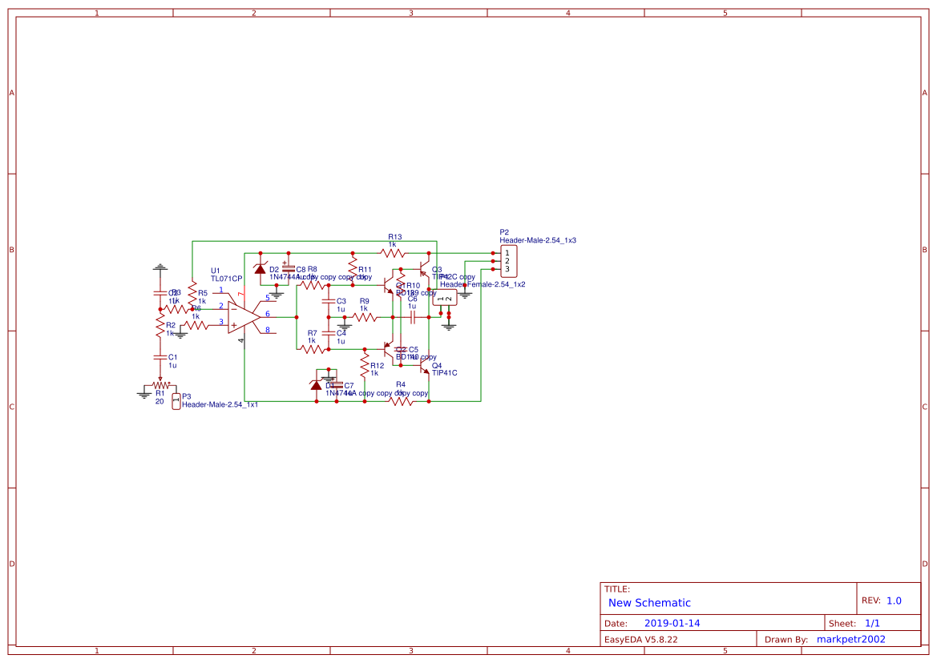Click the markpetr2002 Drawn By name
937x663 pixels.
(x=850, y=639)
